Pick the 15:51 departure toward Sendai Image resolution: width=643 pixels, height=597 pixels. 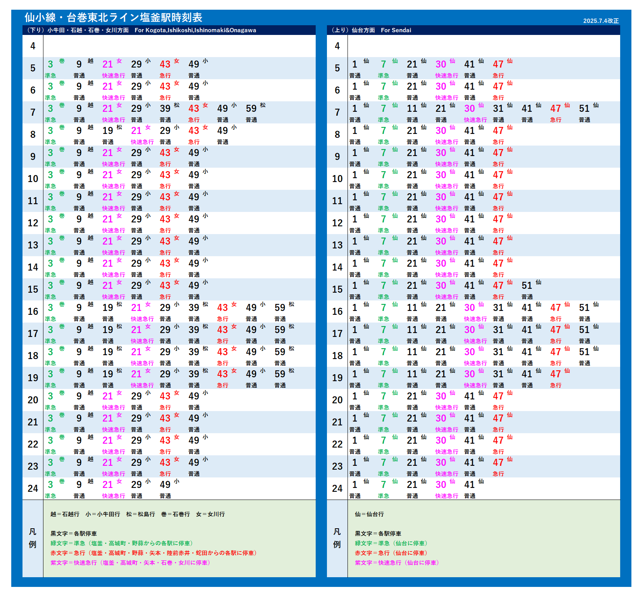pos(527,286)
